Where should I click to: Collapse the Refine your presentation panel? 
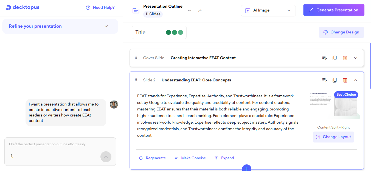[x=106, y=26]
